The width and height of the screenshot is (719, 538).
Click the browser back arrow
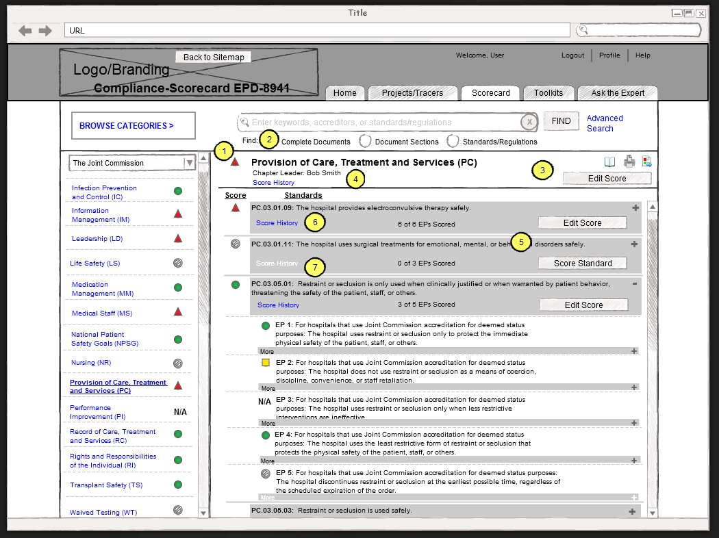pyautogui.click(x=25, y=31)
